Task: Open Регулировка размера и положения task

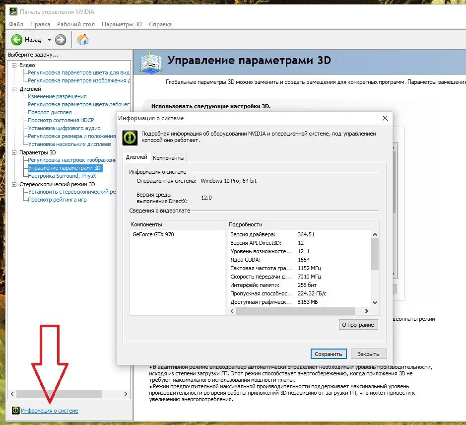Action: (71, 136)
